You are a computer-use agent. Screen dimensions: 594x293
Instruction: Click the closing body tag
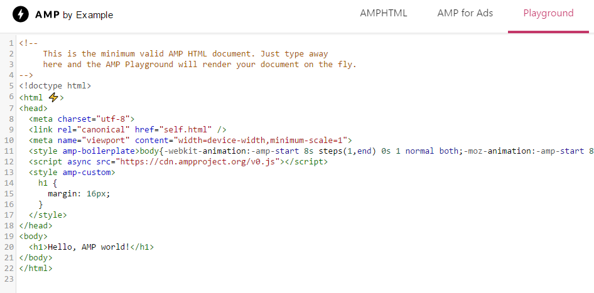[x=36, y=258]
